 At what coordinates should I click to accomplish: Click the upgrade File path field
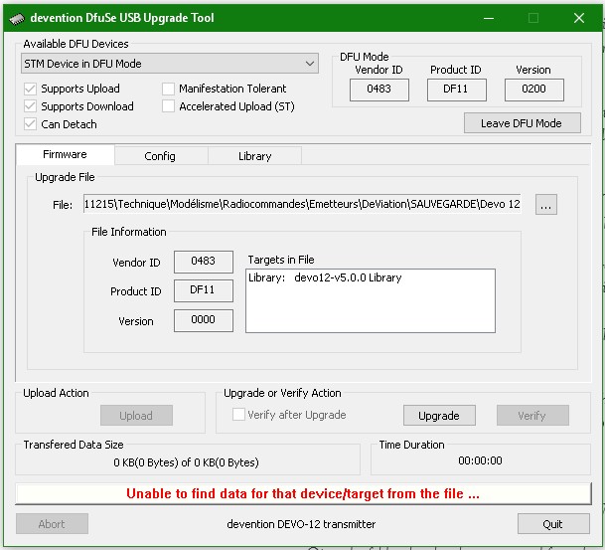click(x=302, y=204)
